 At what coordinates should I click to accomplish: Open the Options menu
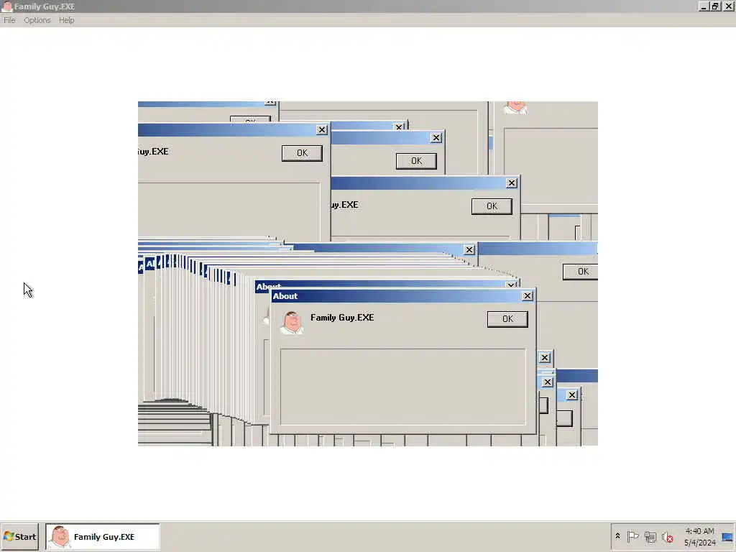point(37,20)
